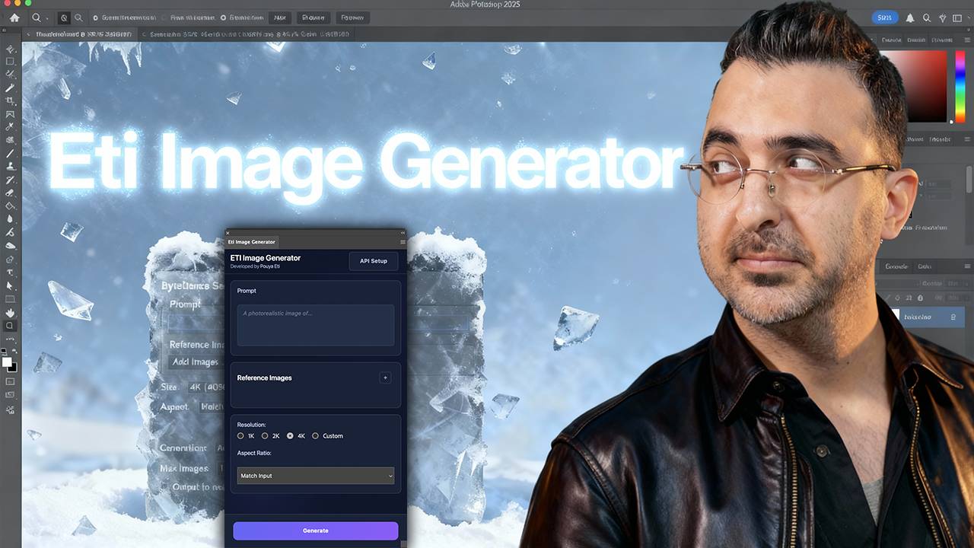Click the white foreground color swatch
Viewport: 974px width, 548px height.
(8, 363)
